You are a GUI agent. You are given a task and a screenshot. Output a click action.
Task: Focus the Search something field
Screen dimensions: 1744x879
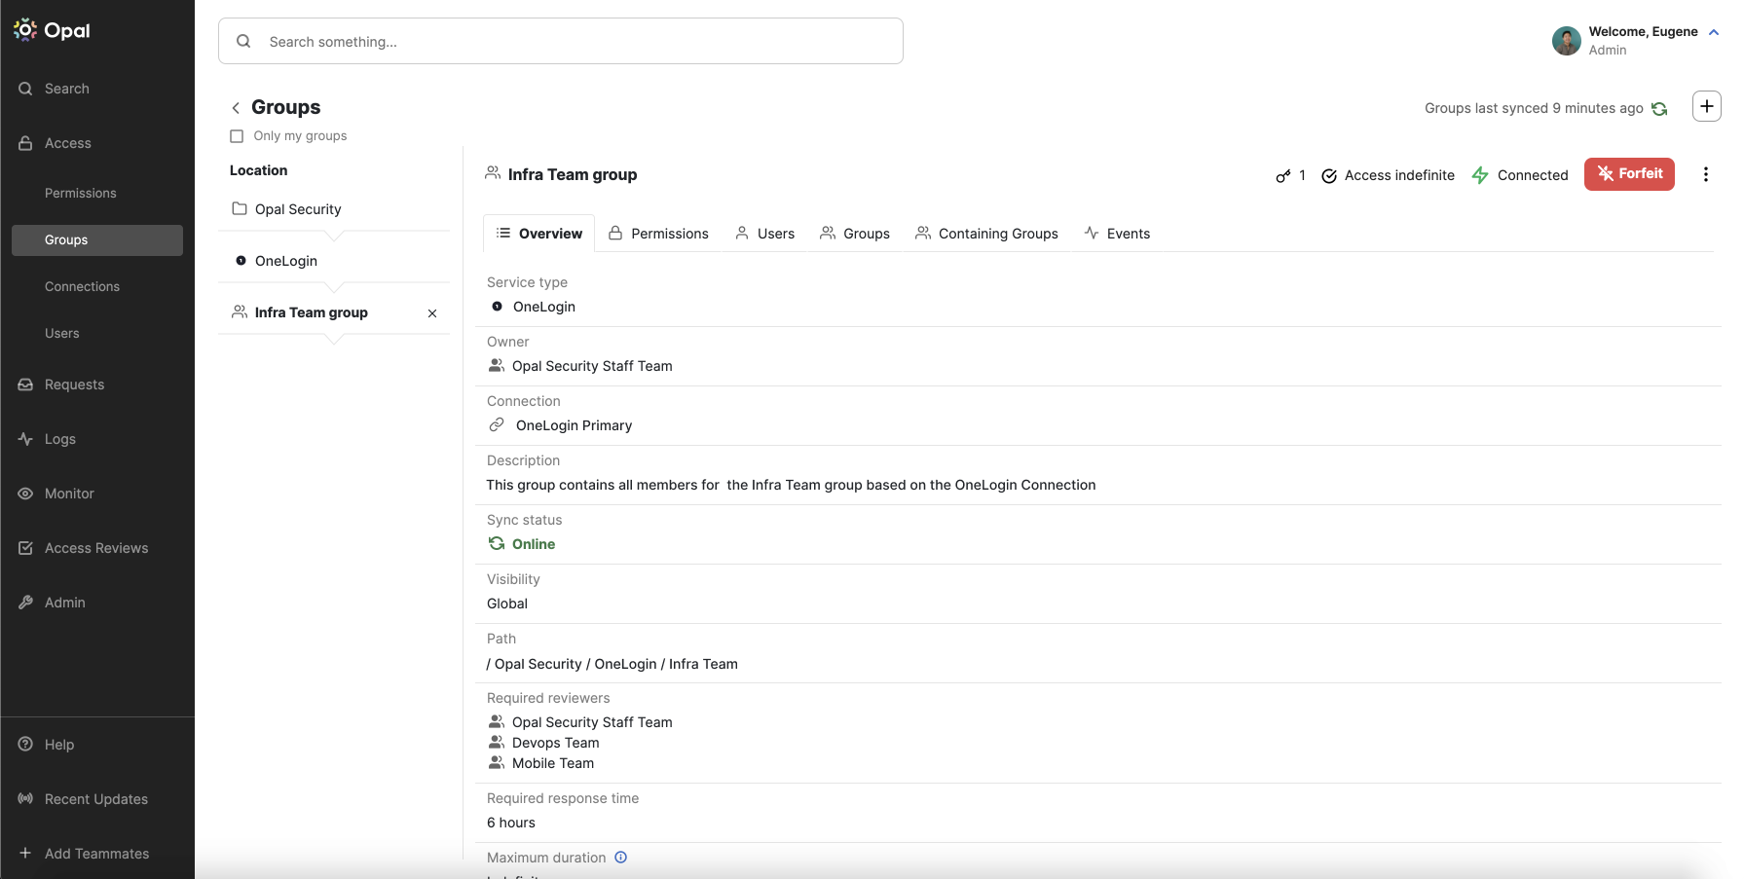(x=561, y=41)
